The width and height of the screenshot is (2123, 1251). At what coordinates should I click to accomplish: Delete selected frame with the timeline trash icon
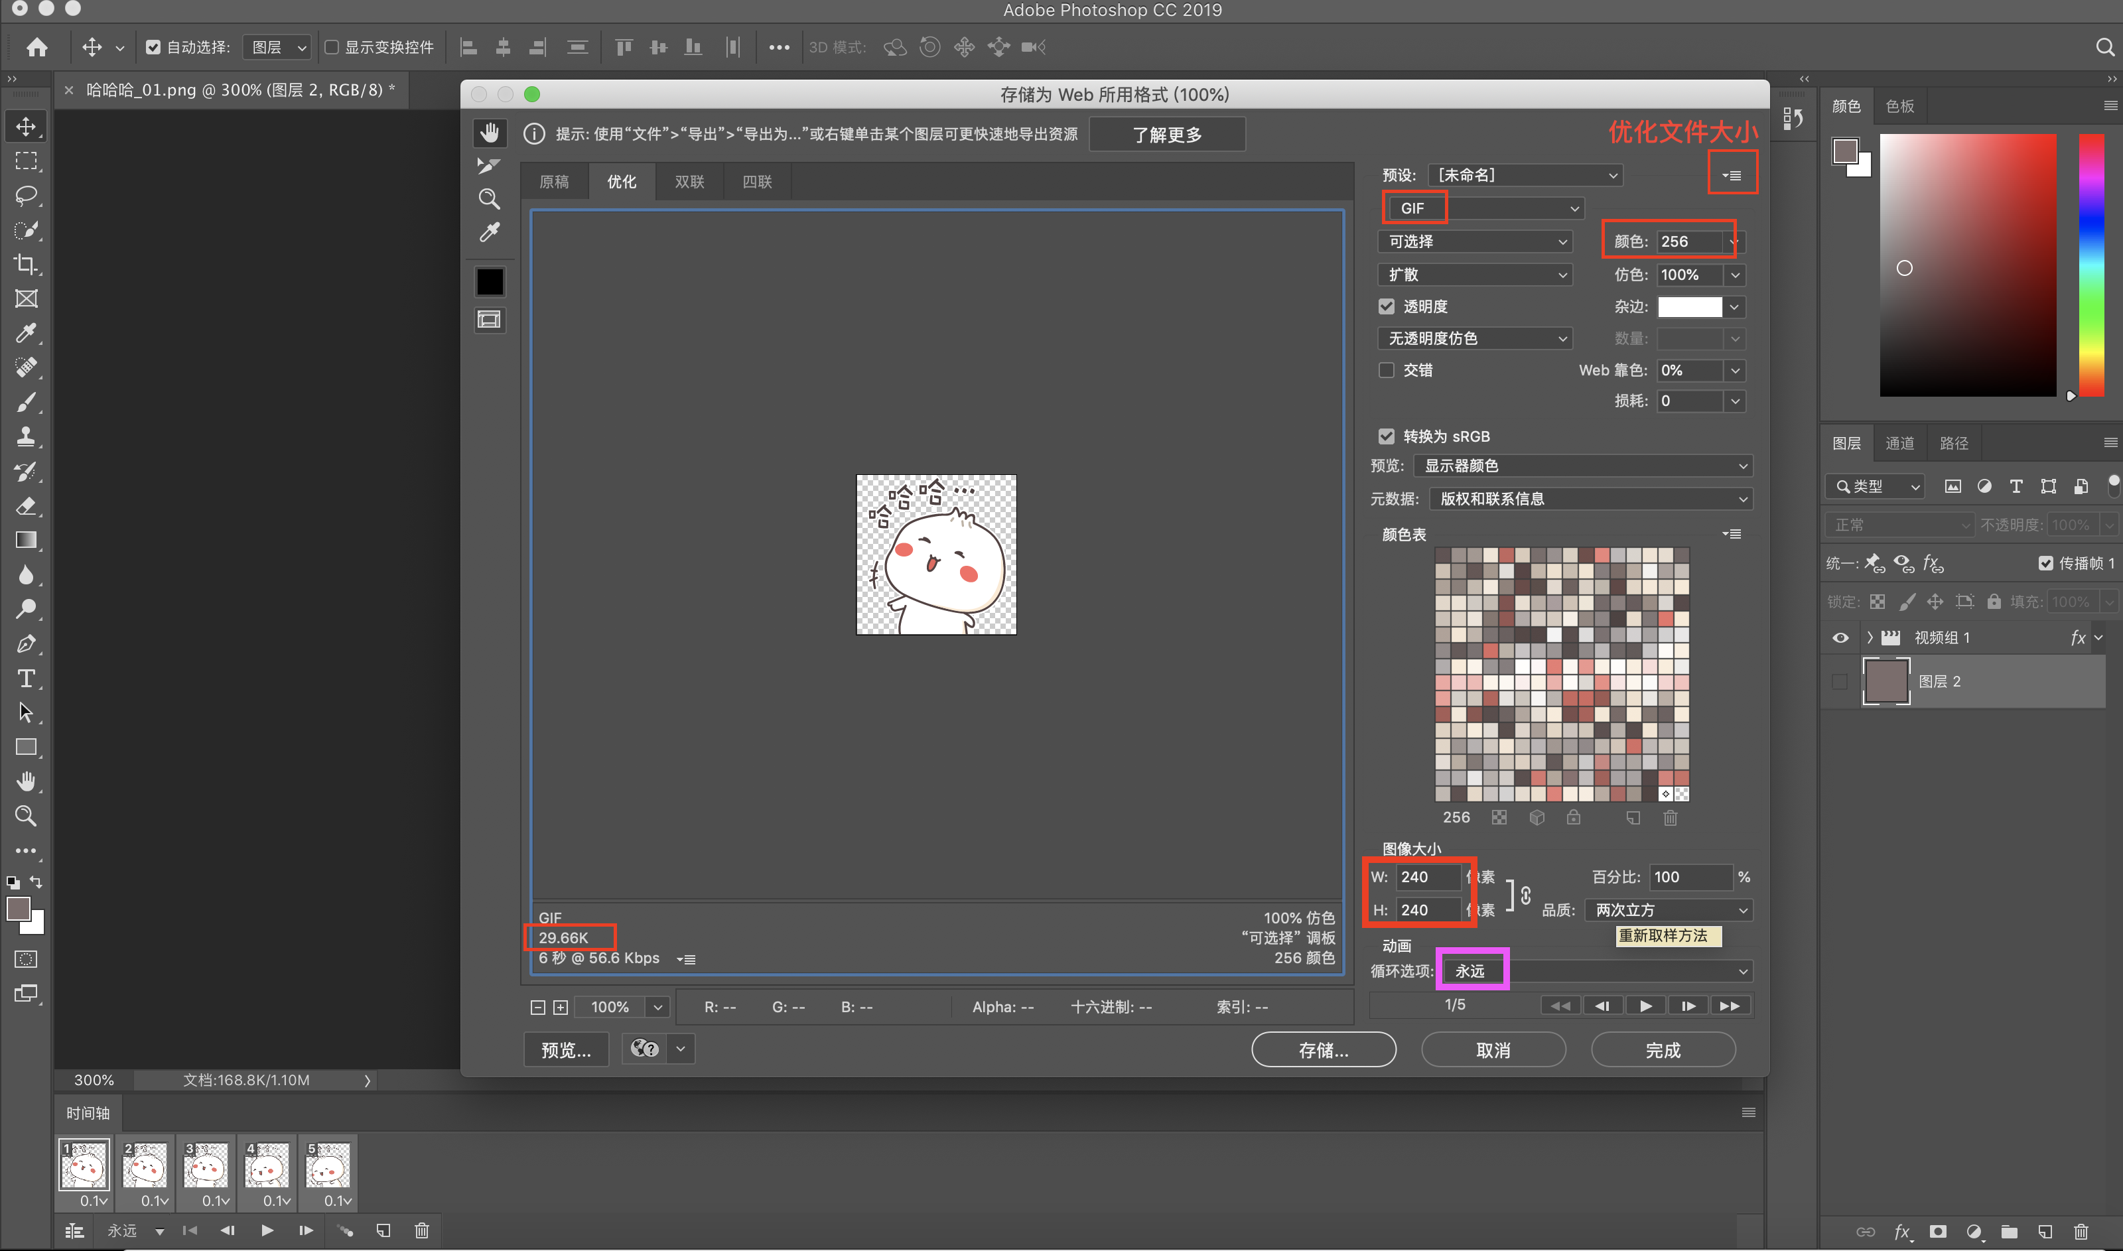[421, 1230]
